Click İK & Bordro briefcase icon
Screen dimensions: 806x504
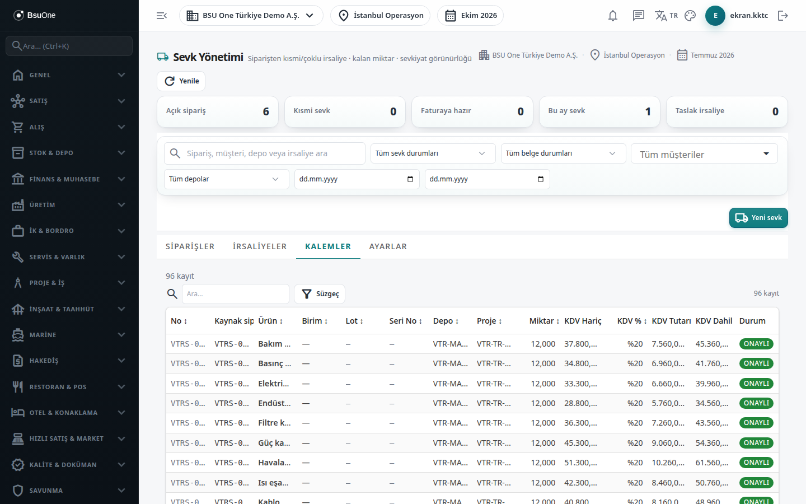(x=18, y=231)
